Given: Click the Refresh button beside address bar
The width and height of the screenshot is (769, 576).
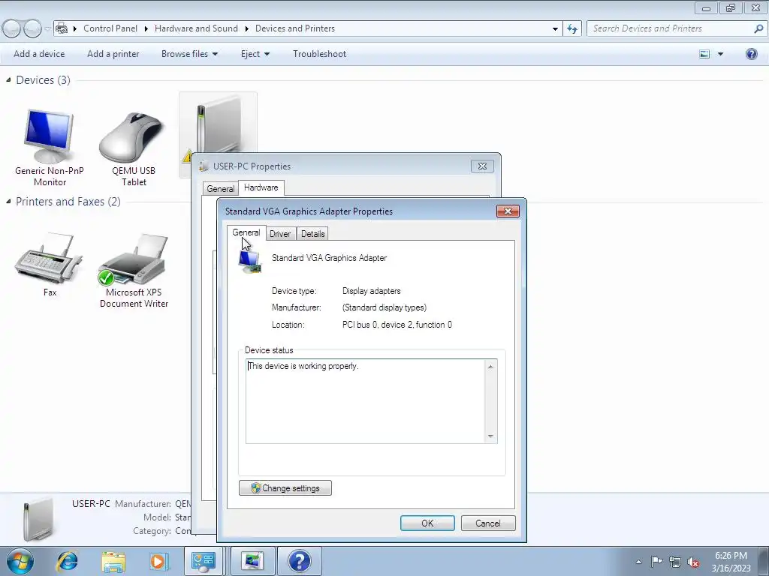Looking at the screenshot, I should (571, 28).
